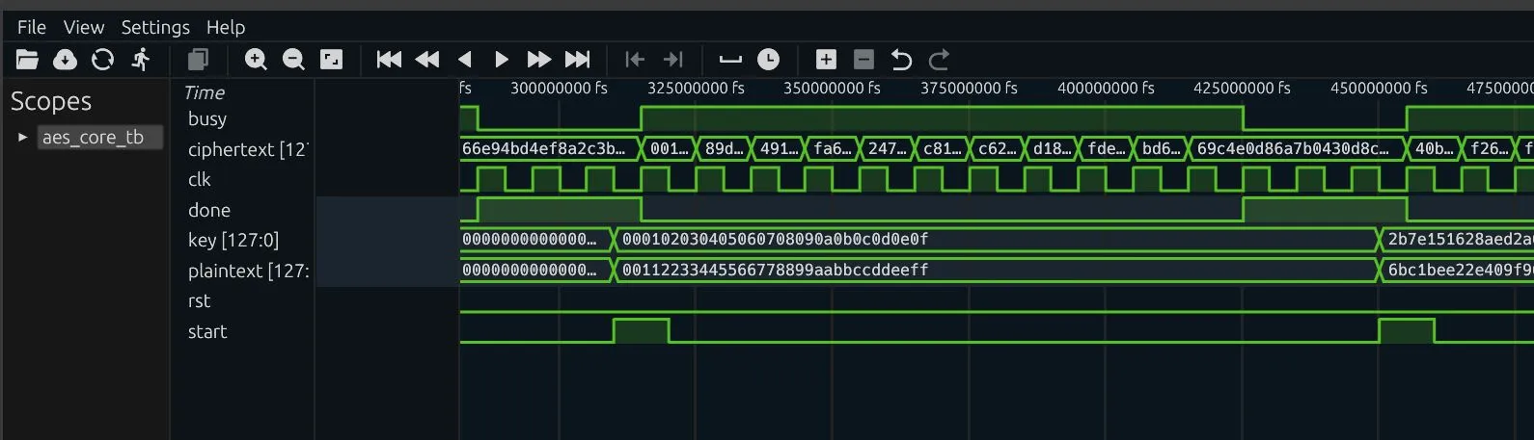Screen dimensions: 1534x440
Task: Add a timeline with the clock icon
Action: point(768,60)
